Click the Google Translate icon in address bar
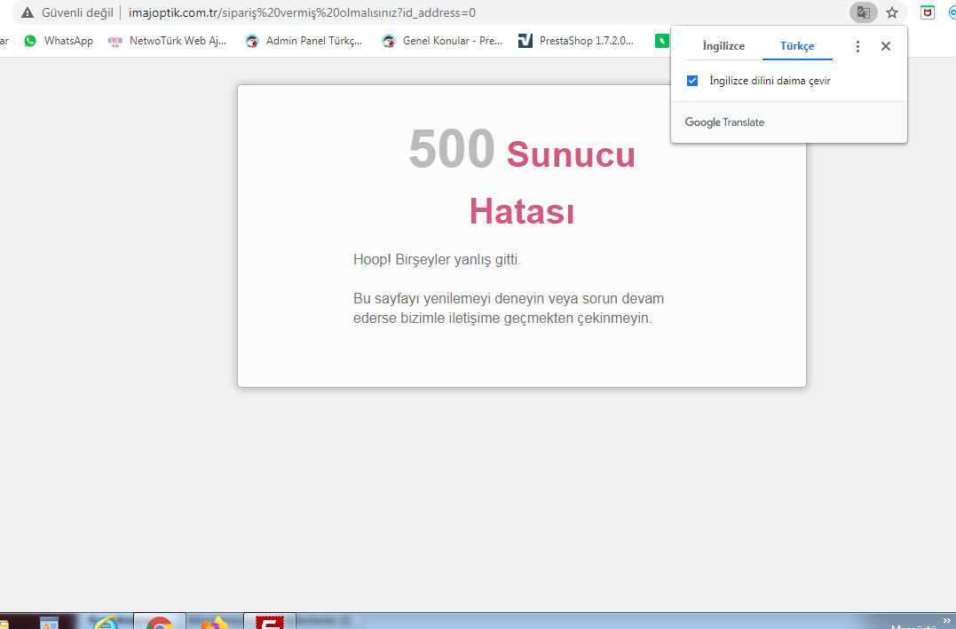The image size is (956, 629). (x=862, y=12)
